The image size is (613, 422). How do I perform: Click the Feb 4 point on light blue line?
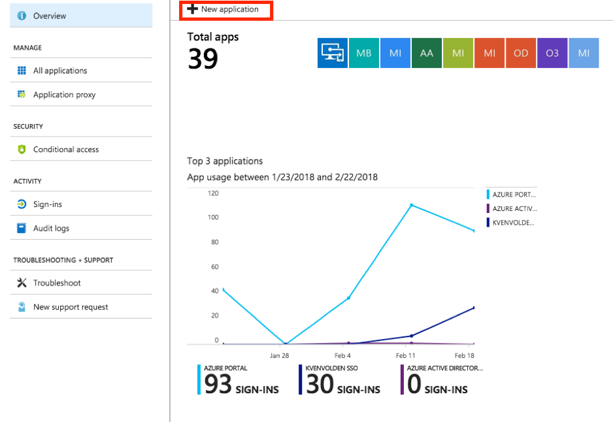(348, 298)
